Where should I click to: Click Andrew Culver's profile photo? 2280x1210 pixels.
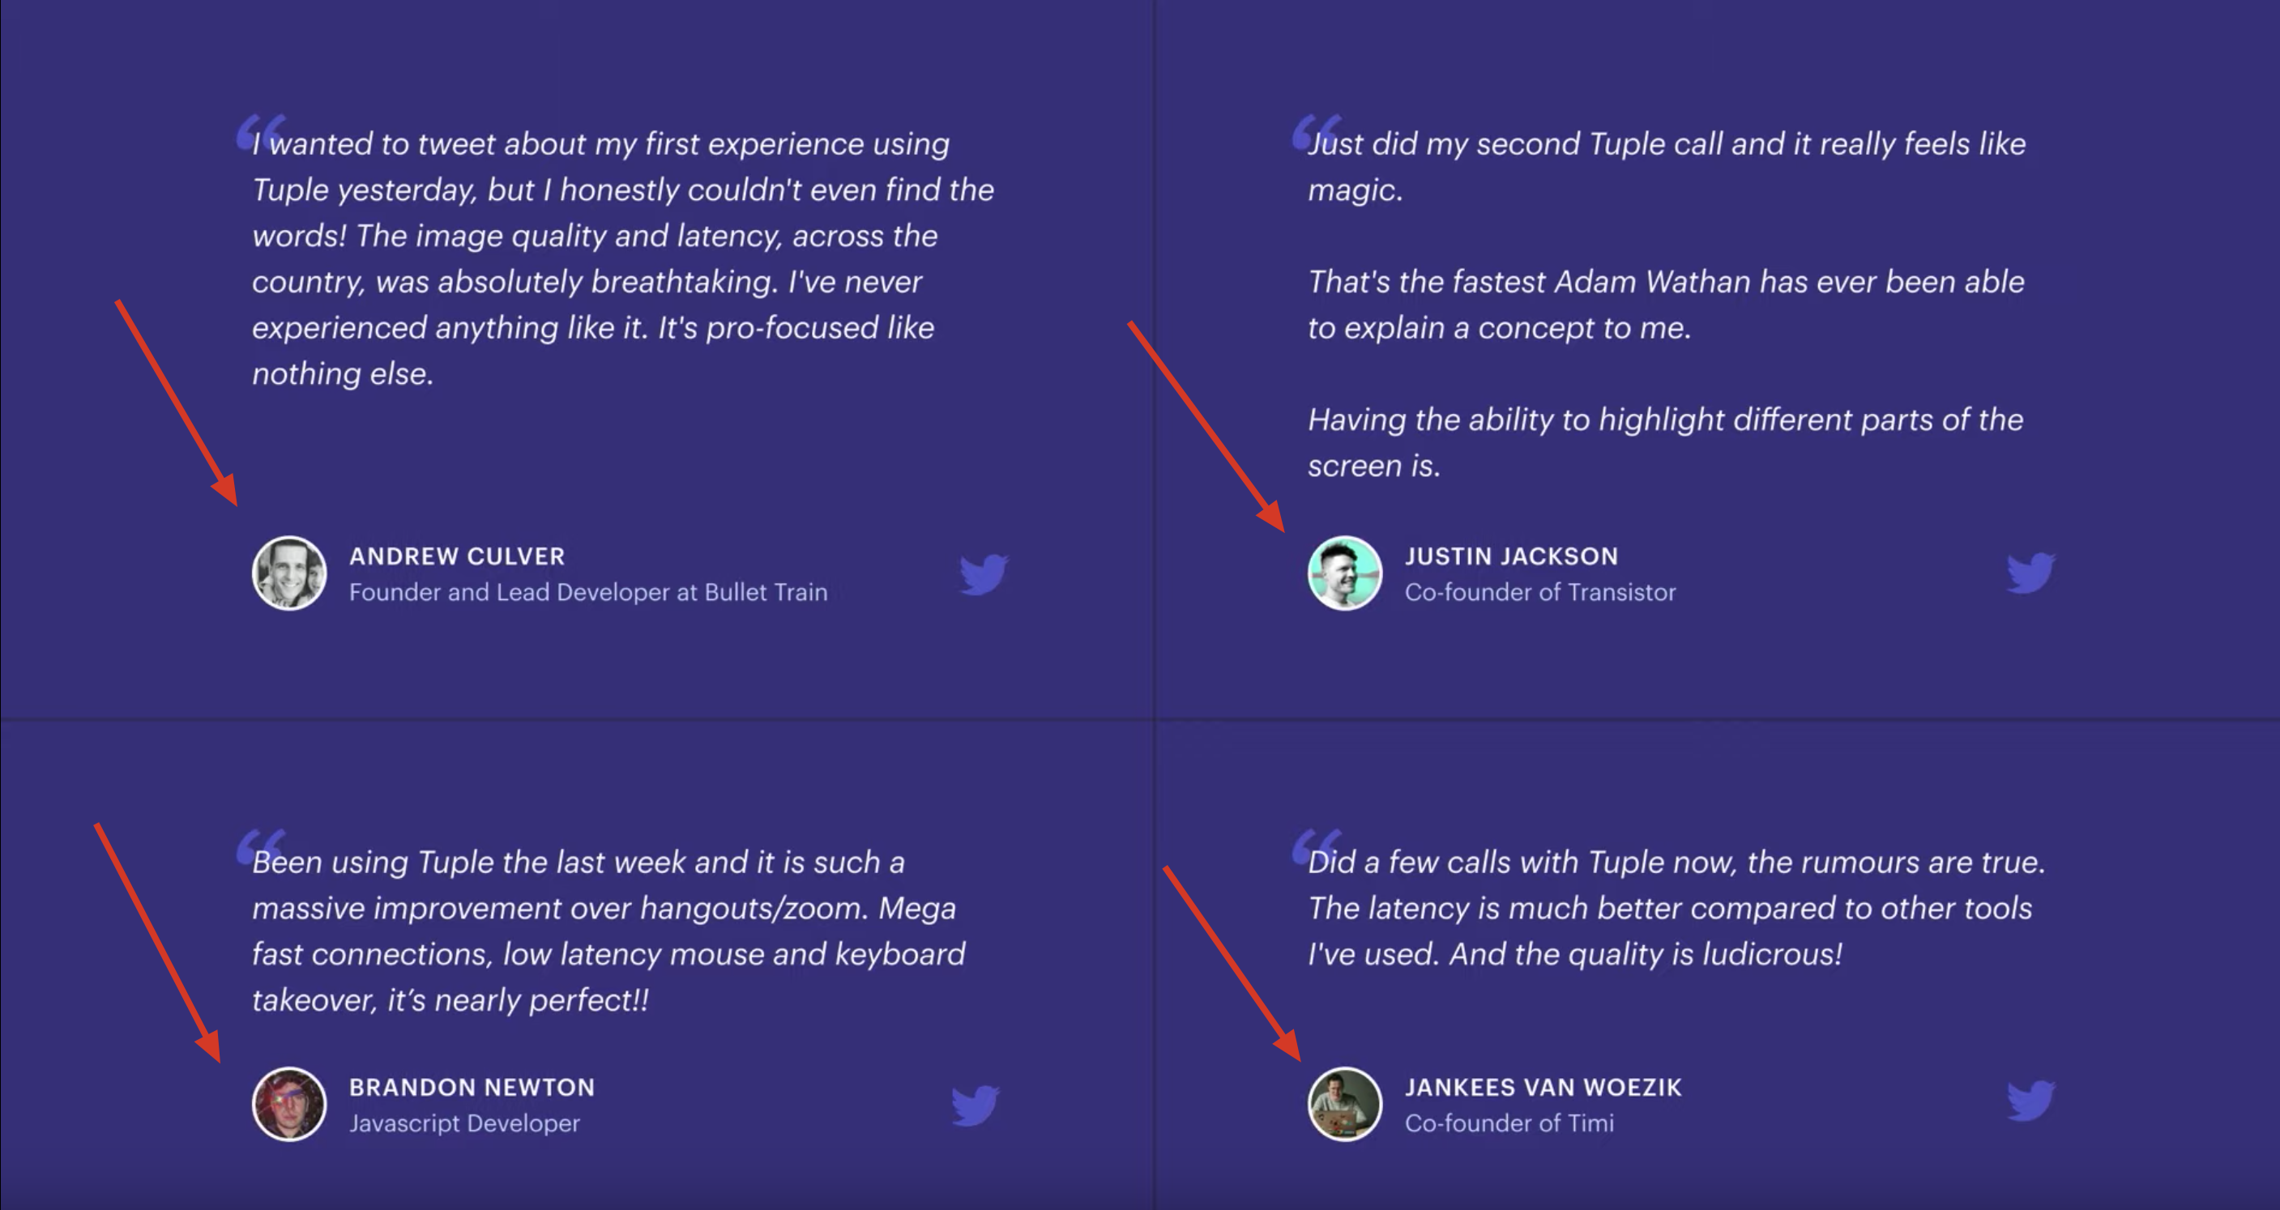pos(289,573)
